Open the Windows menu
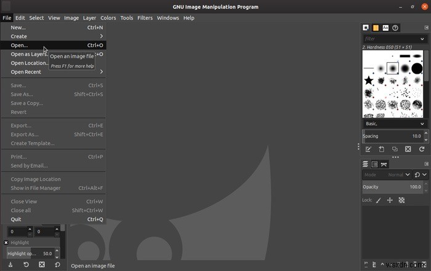Image resolution: width=431 pixels, height=271 pixels. tap(168, 18)
